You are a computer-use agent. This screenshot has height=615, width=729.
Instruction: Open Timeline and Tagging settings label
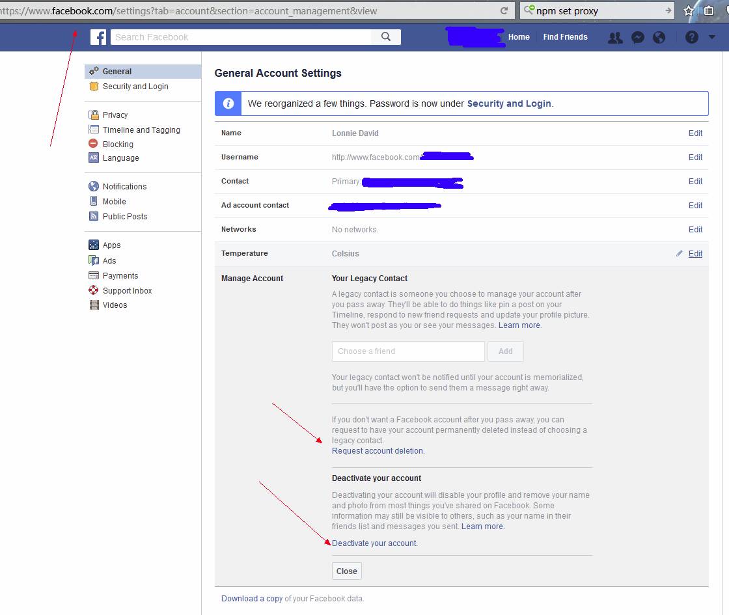[x=141, y=130]
